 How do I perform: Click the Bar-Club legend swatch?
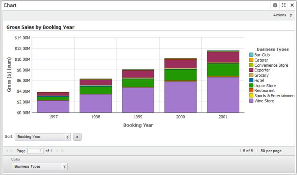coord(251,55)
